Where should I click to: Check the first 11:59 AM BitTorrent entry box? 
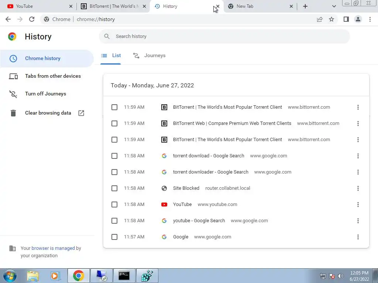[114, 107]
